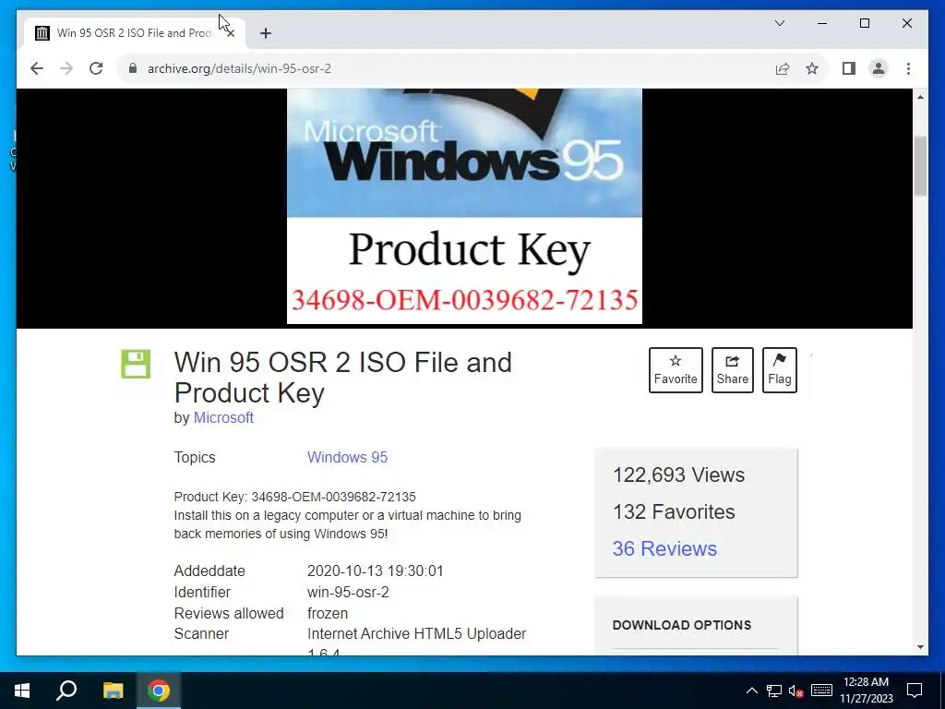Click the Product Key 34698-OEM-0039682-72135 description line
The width and height of the screenshot is (945, 709).
coord(294,497)
